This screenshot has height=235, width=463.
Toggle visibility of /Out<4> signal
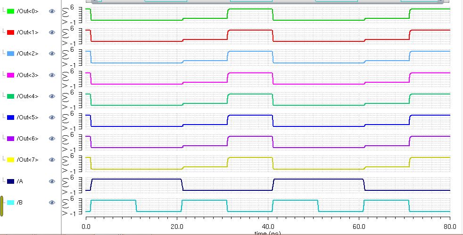click(52, 96)
